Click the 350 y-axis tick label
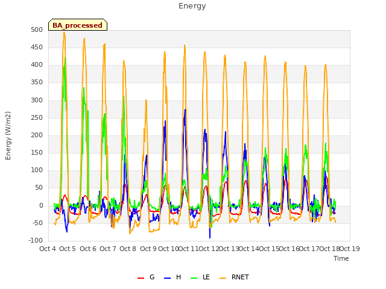The image size is (386, 289). [37, 82]
